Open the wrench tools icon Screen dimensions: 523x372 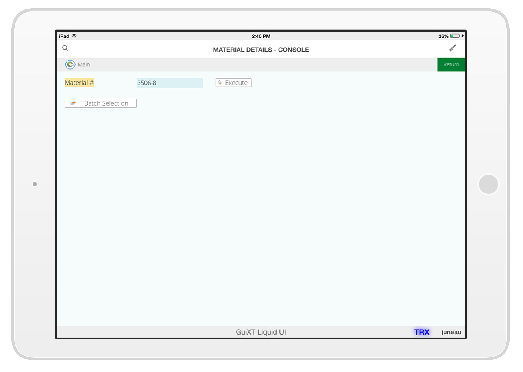[x=453, y=48]
